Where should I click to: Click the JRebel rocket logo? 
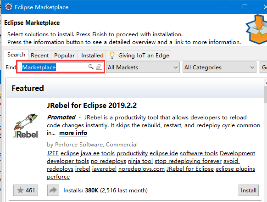tap(26, 126)
